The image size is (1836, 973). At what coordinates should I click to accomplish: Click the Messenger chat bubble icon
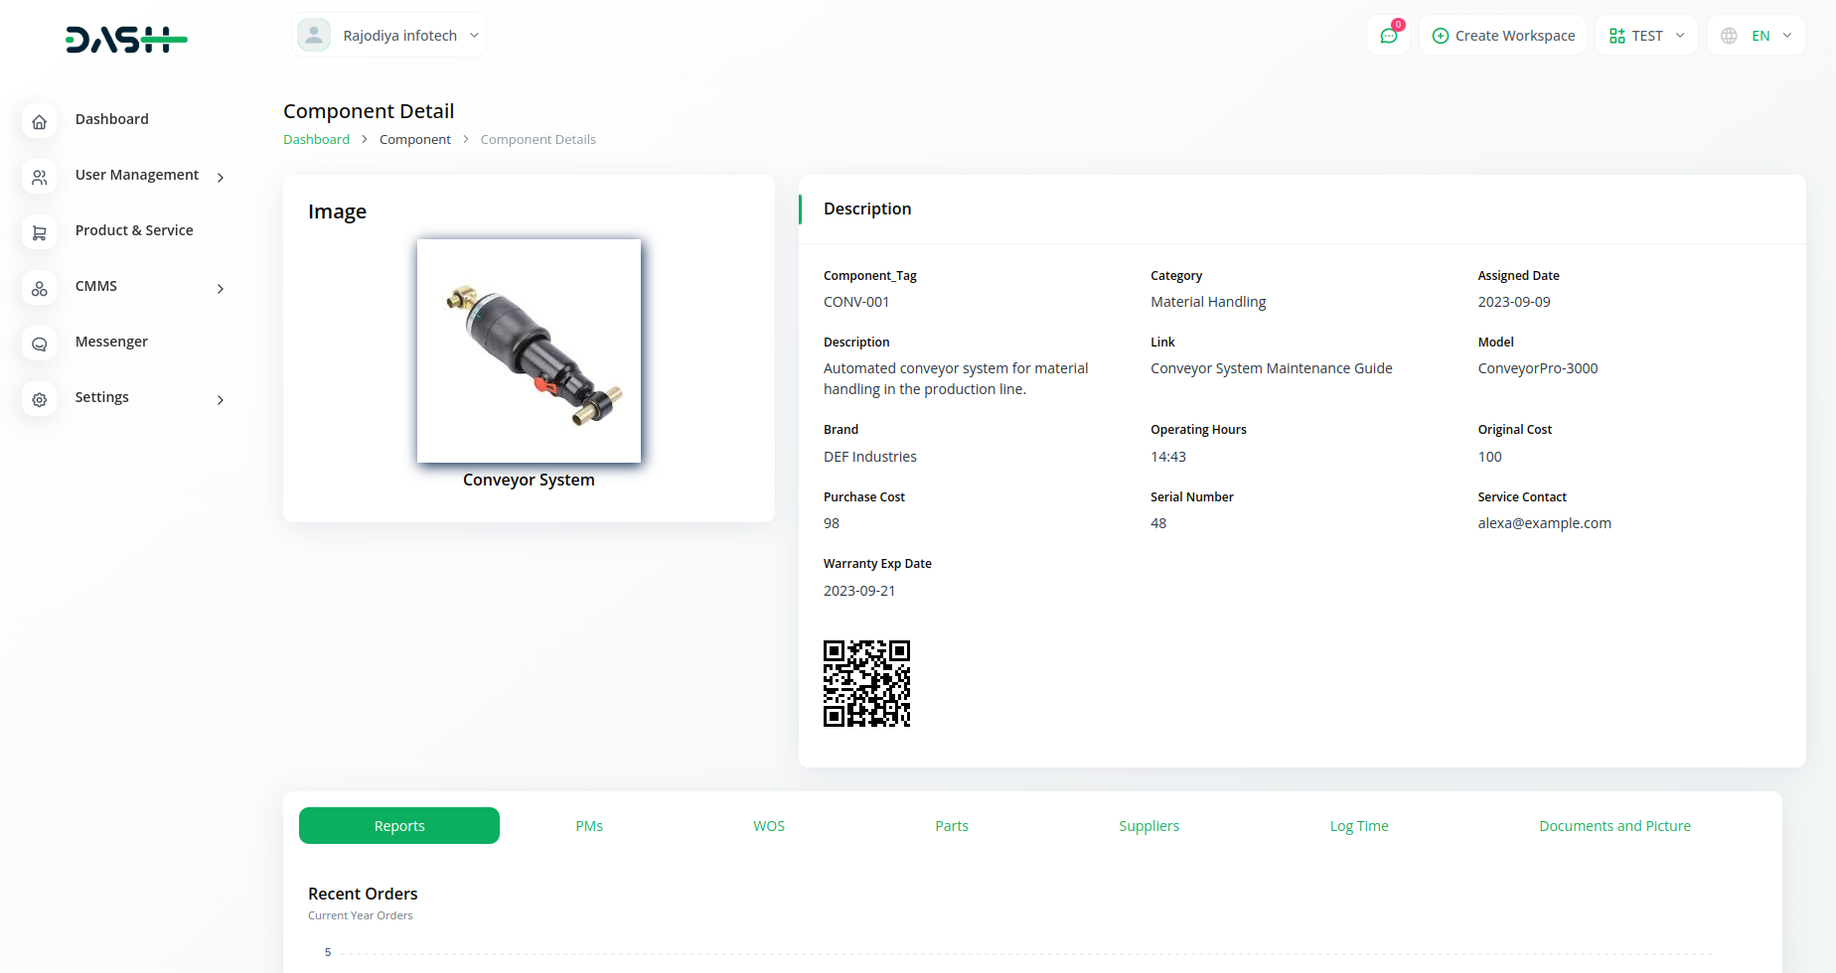tap(40, 345)
